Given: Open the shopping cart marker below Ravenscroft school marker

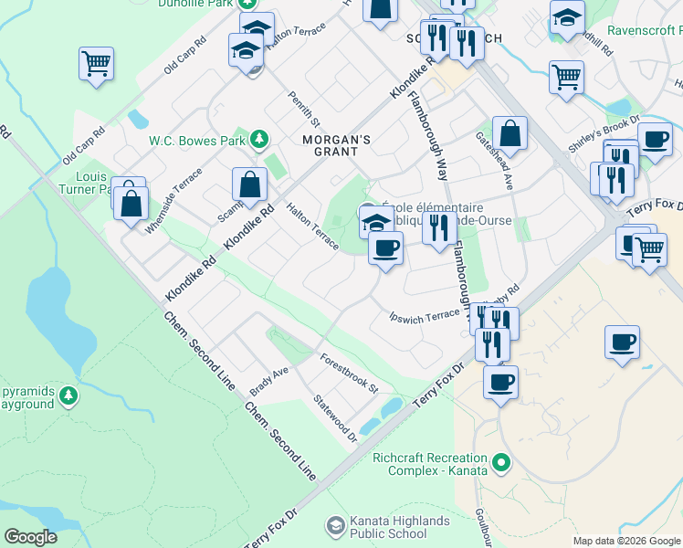Looking at the screenshot, I should (566, 79).
